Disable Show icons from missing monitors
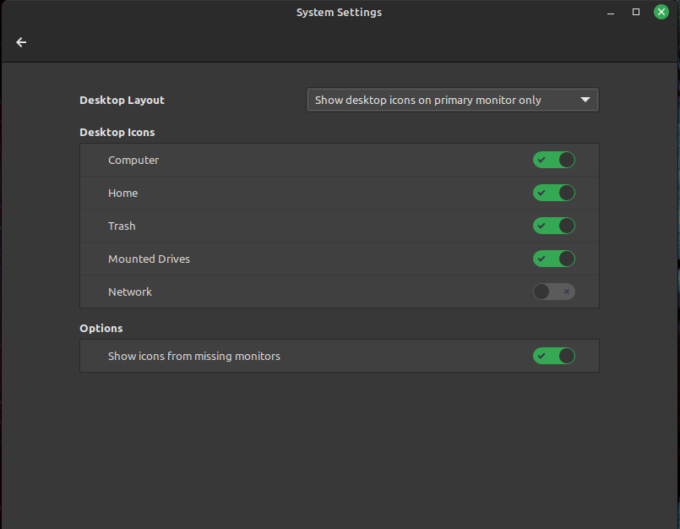The width and height of the screenshot is (680, 529). coord(554,357)
